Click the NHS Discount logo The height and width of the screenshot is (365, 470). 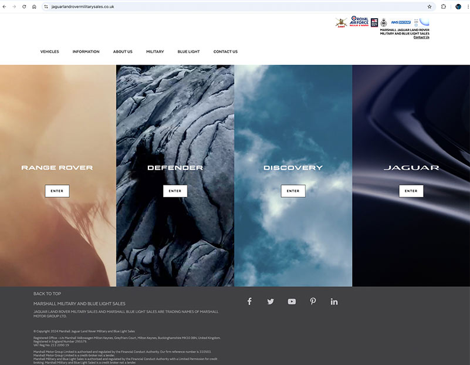[401, 22]
